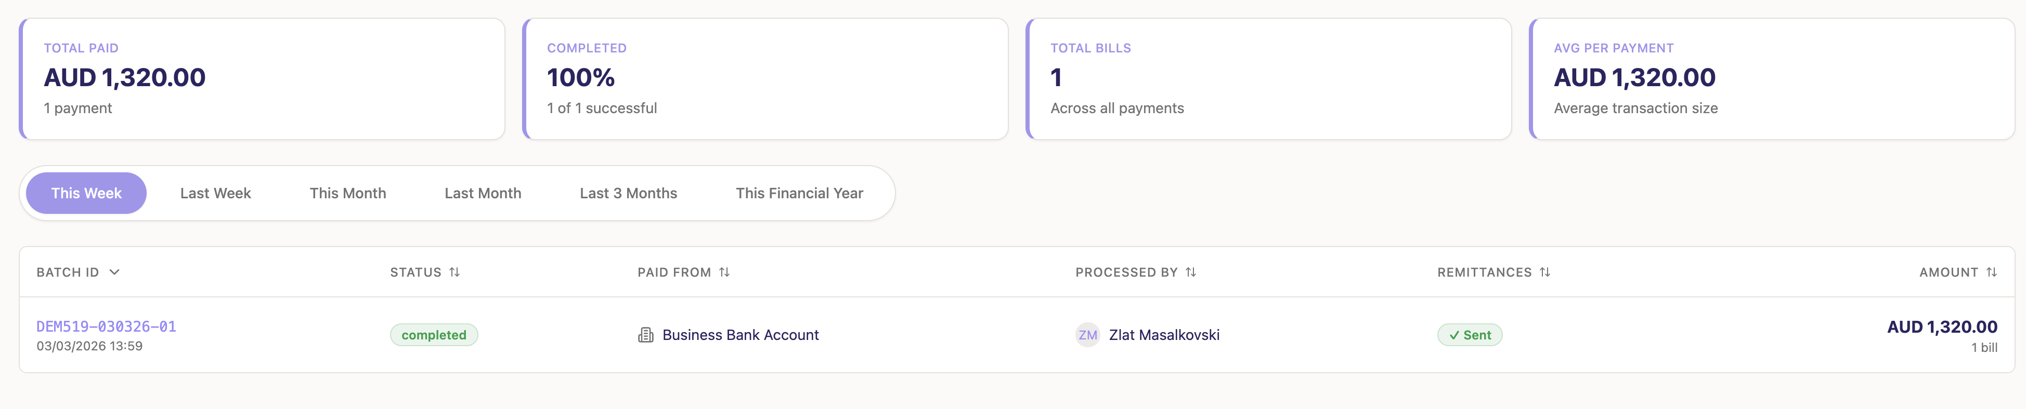This screenshot has width=2026, height=409.
Task: Click the completed status badge
Action: click(x=434, y=335)
